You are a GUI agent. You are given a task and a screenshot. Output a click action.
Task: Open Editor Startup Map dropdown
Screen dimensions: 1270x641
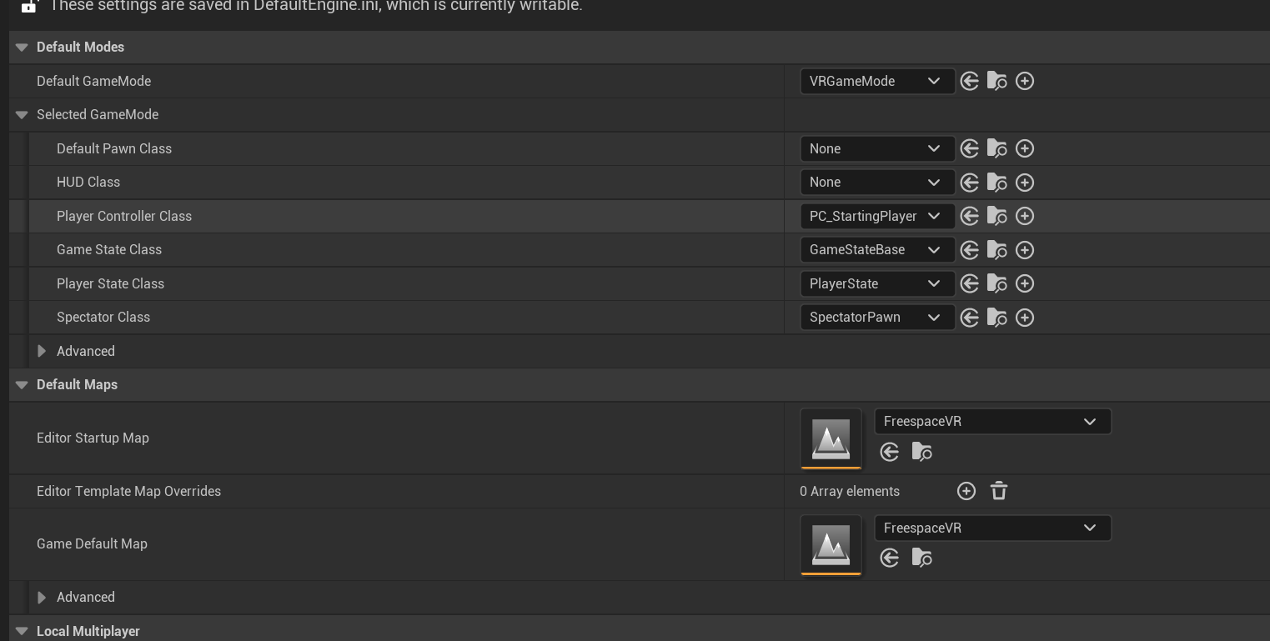992,422
